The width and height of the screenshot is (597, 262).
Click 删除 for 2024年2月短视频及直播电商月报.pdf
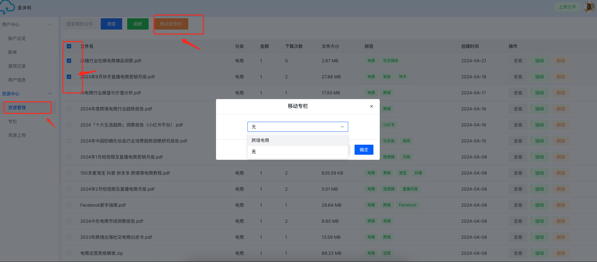[561, 189]
